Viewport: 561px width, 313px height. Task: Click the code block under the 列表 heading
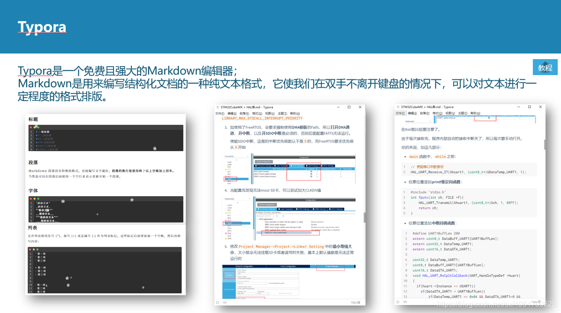point(105,270)
